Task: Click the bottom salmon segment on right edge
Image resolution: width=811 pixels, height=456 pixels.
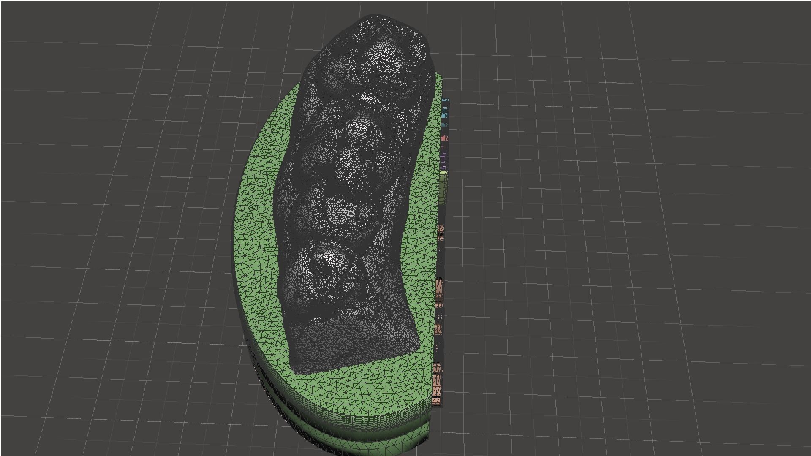Action: tap(437, 384)
